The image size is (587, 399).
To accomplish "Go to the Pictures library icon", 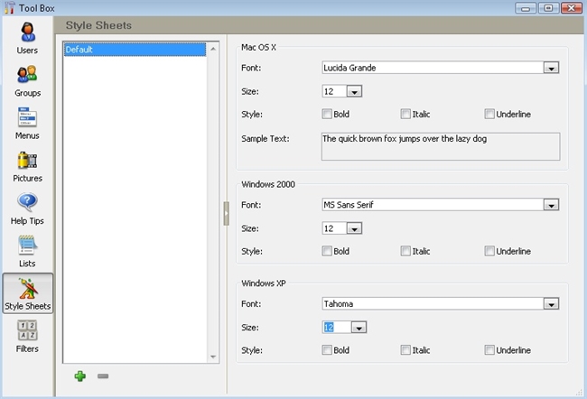I will tap(27, 161).
